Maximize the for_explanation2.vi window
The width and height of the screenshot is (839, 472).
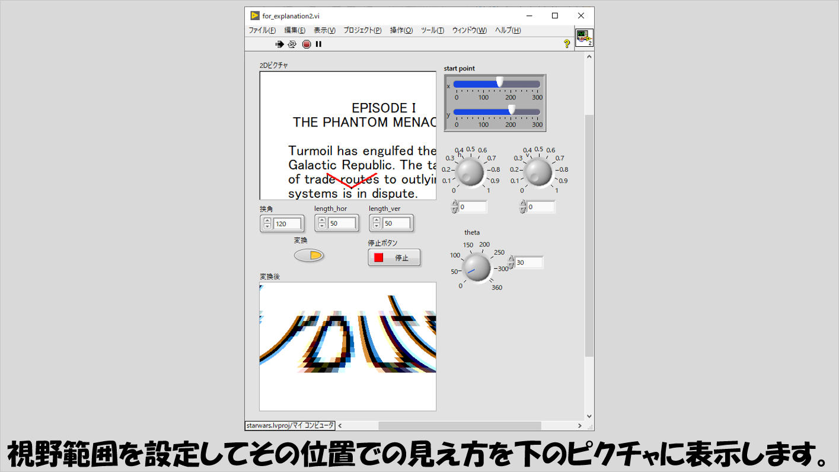[x=555, y=16]
